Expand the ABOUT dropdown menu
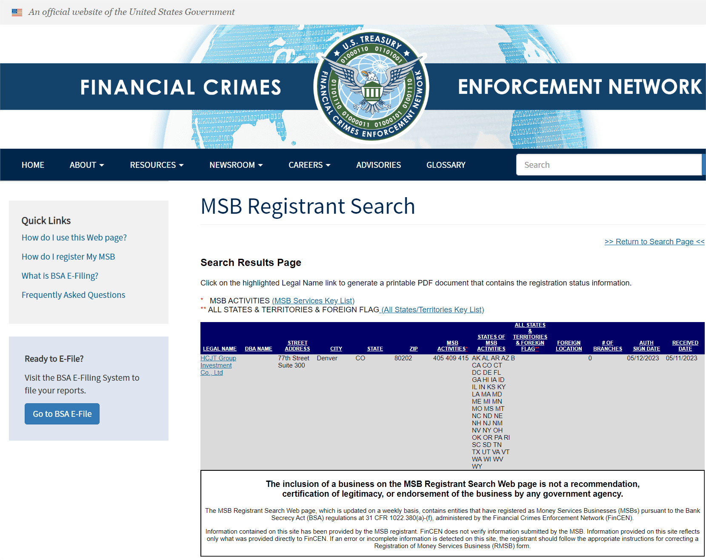 click(x=87, y=165)
